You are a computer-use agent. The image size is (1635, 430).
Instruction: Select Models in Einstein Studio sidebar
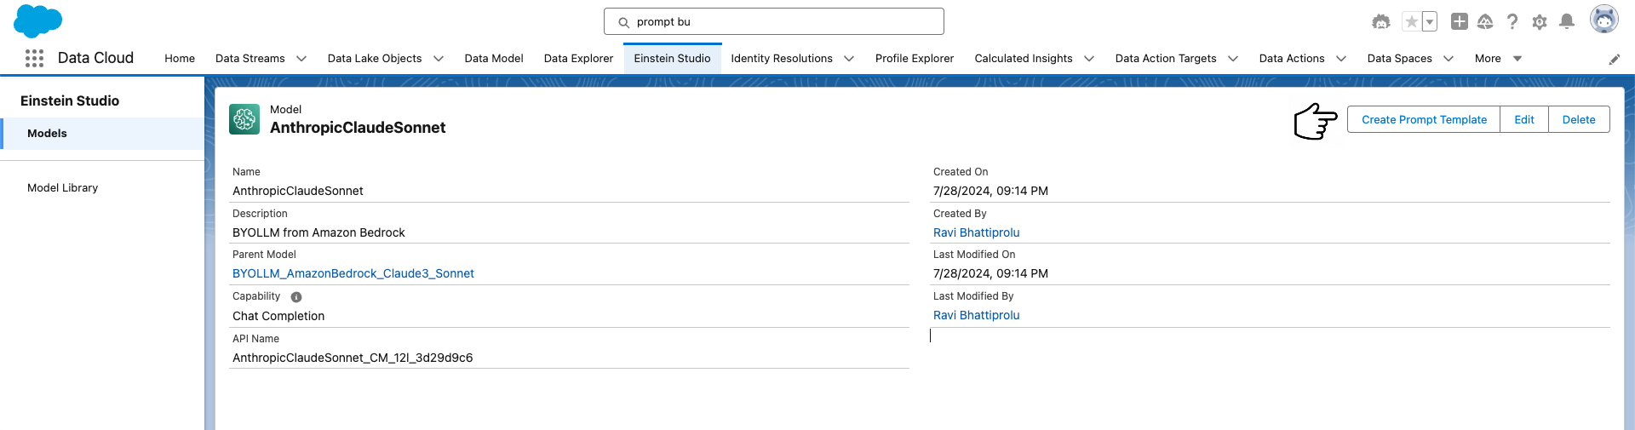[102, 134]
